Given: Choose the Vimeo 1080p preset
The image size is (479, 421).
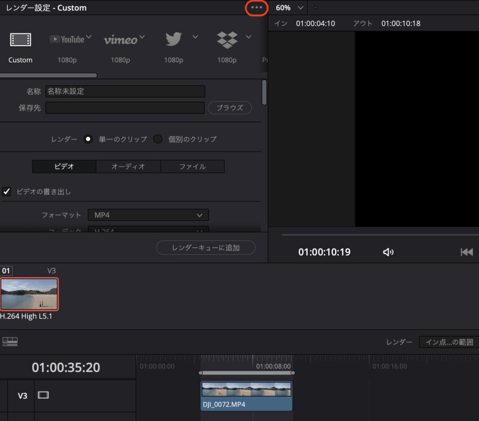Looking at the screenshot, I should (121, 40).
